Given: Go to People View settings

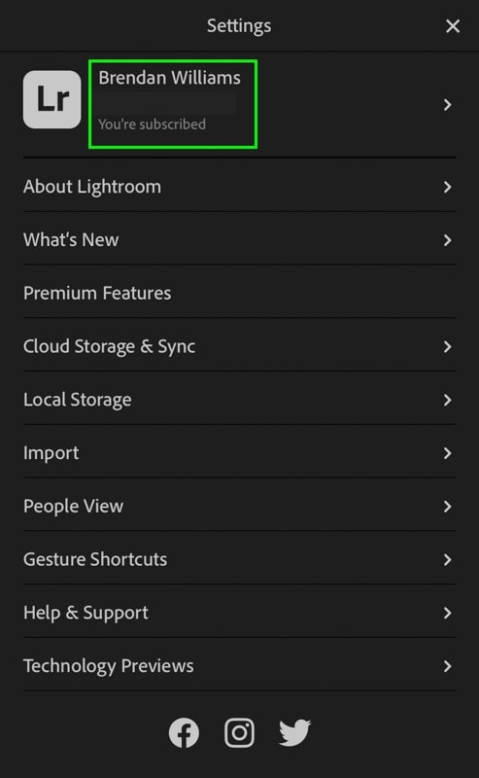Looking at the screenshot, I should (239, 506).
